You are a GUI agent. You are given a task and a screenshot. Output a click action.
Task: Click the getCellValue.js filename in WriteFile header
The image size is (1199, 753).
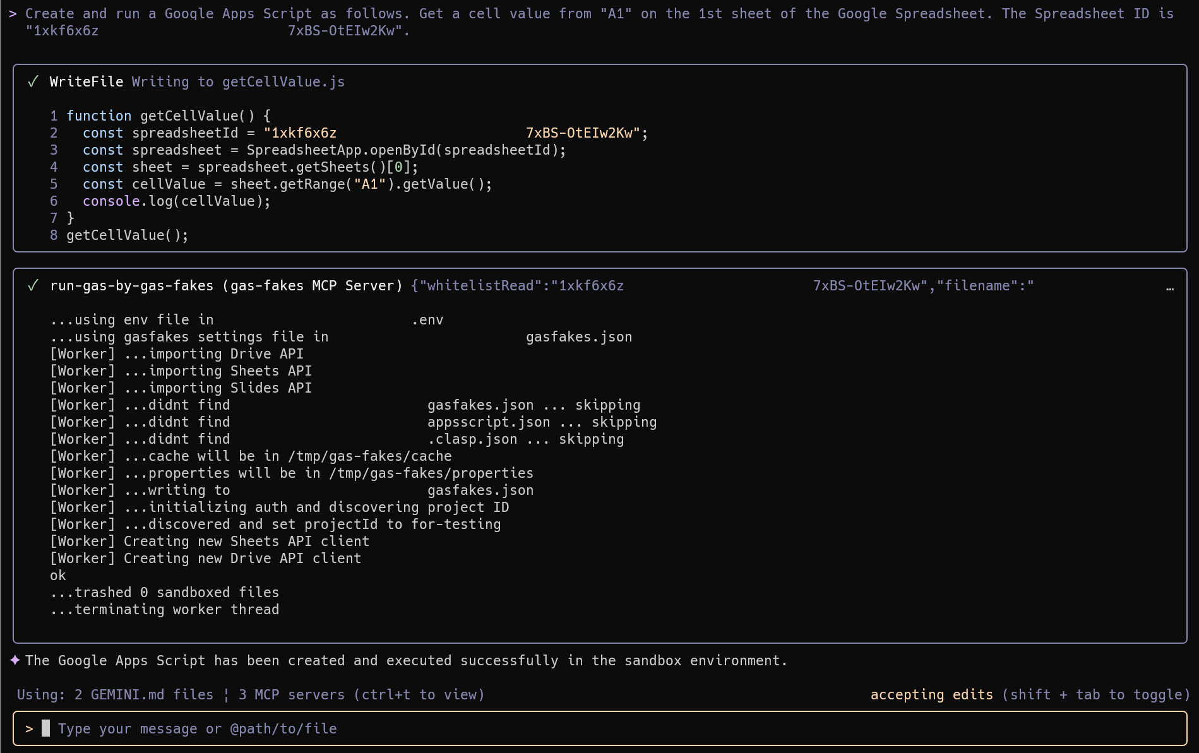(x=283, y=82)
